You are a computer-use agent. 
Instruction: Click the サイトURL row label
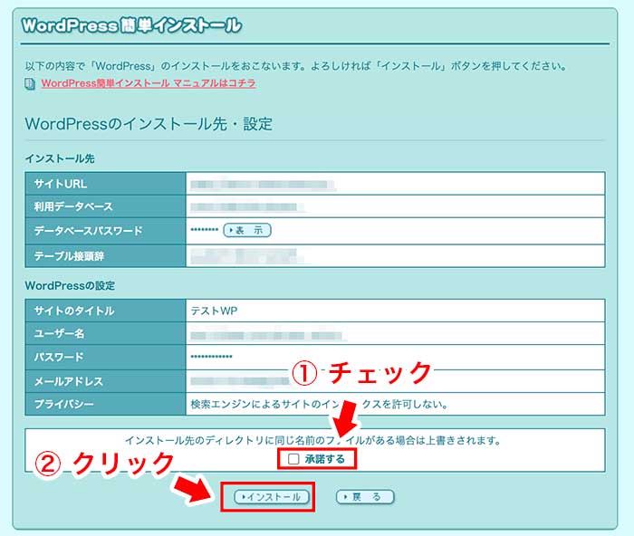pos(61,184)
